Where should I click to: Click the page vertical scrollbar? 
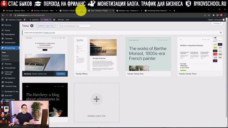coord(227,68)
